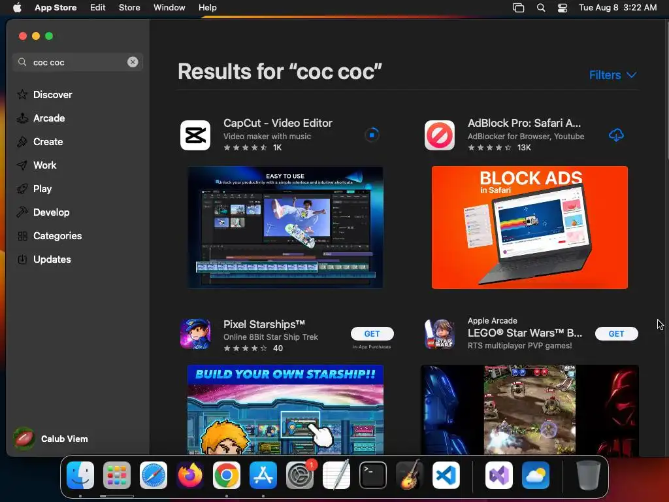669x502 pixels.
Task: Expand the Filters dropdown
Action: (613, 75)
